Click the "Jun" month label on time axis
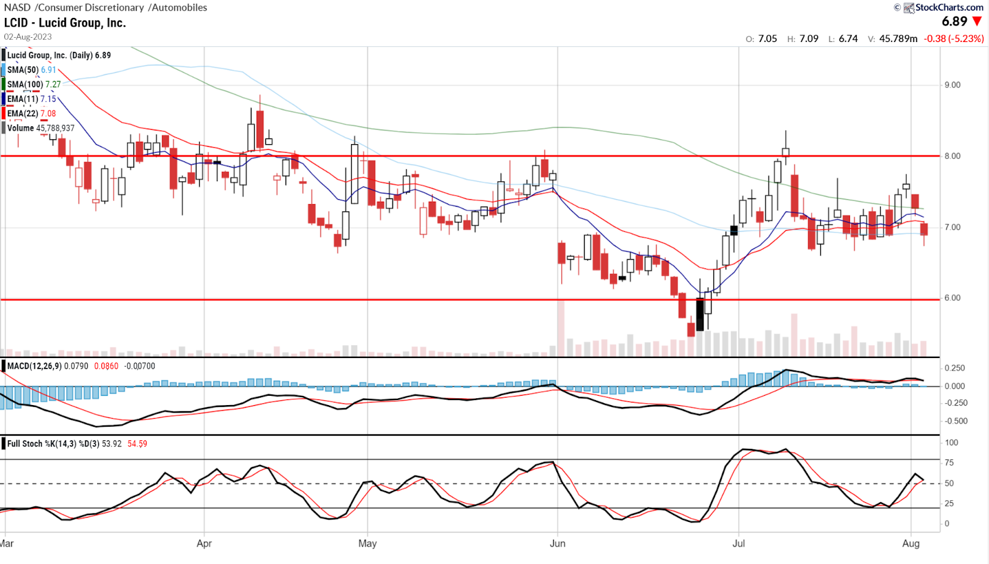This screenshot has height=564, width=989. (558, 544)
